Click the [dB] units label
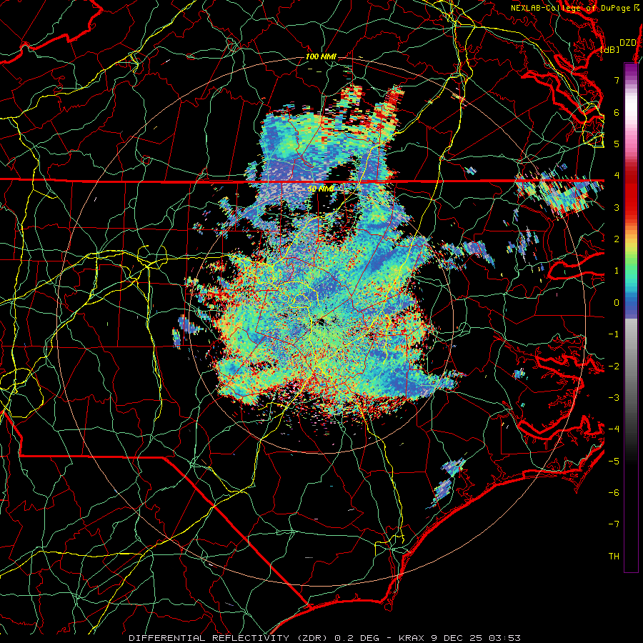Screen dimensions: 643x643 pos(610,50)
